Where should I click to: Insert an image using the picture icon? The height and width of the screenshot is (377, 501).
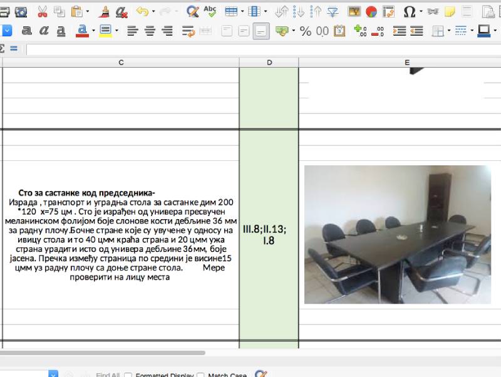point(354,10)
